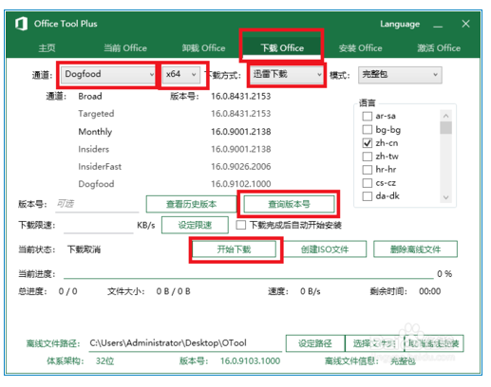This screenshot has width=491, height=387.
Task: Check the hr-hr language checkbox
Action: point(367,170)
